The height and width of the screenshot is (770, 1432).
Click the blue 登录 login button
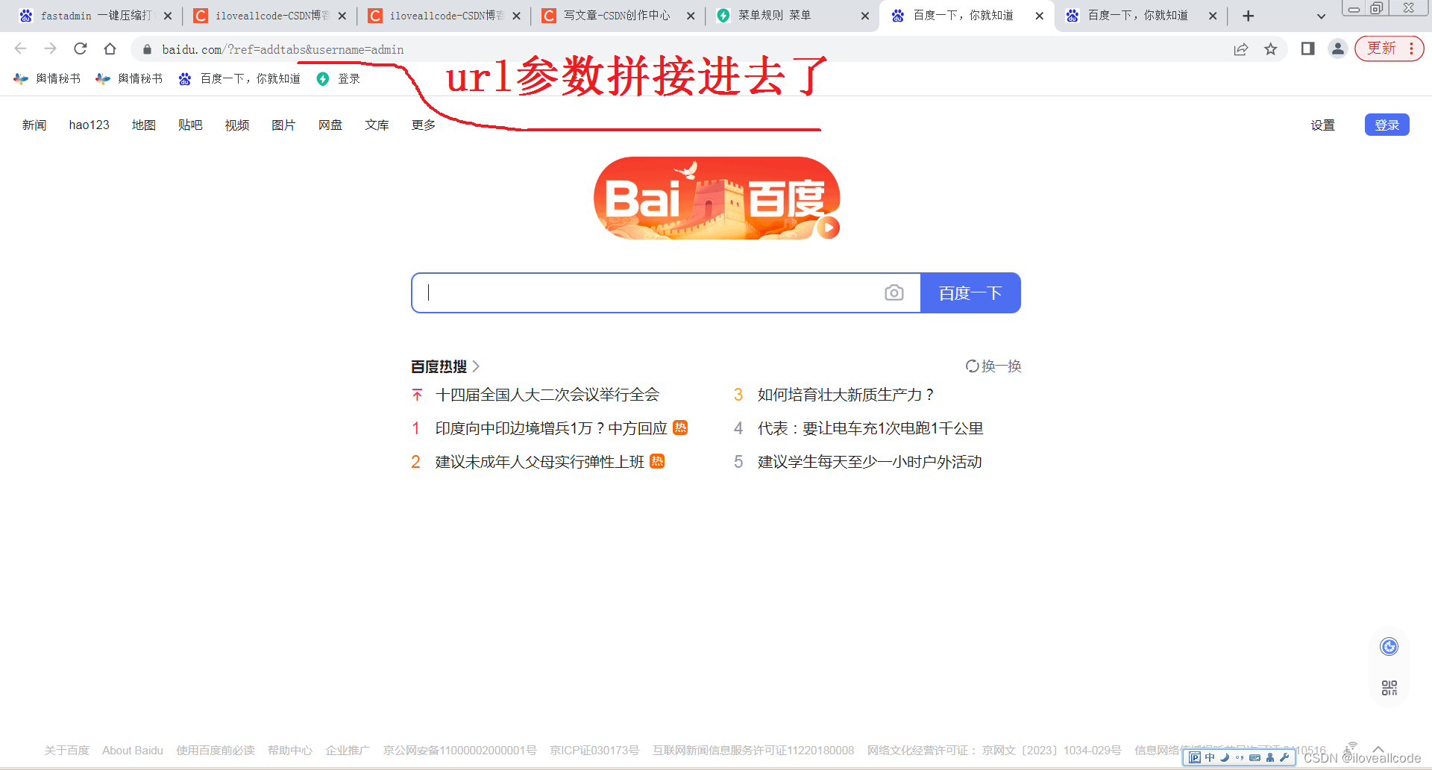tap(1387, 125)
